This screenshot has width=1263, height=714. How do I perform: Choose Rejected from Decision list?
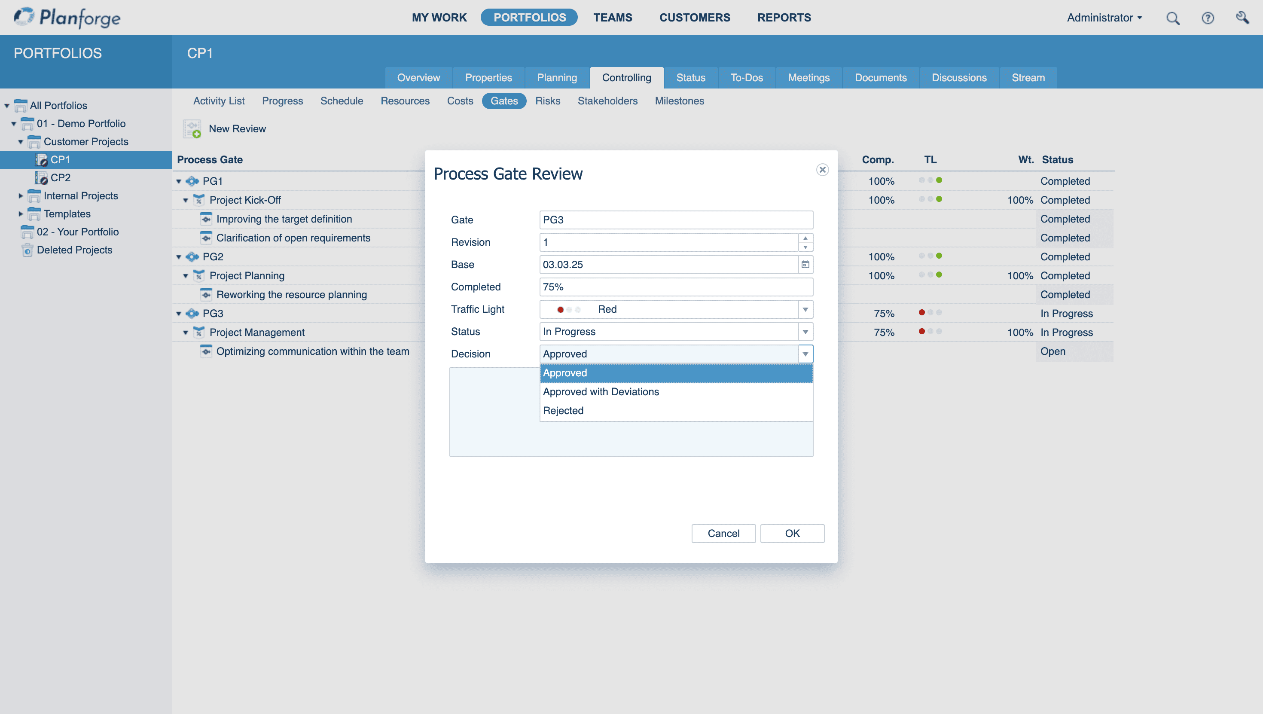tap(563, 411)
